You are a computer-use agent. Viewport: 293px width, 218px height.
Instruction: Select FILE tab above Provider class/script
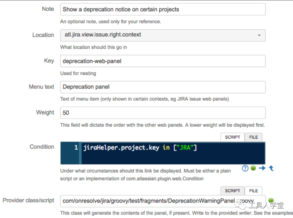(253, 191)
